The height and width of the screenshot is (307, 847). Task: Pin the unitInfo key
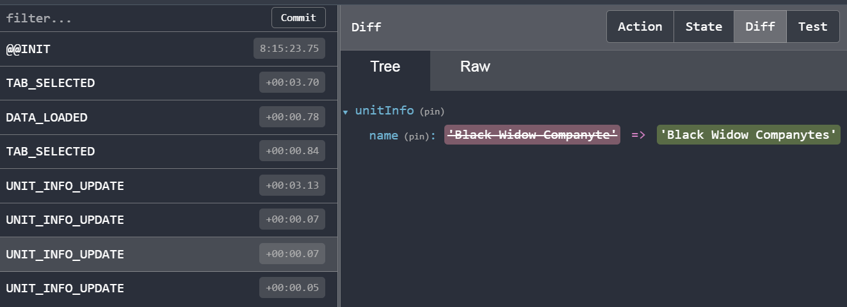[432, 112]
